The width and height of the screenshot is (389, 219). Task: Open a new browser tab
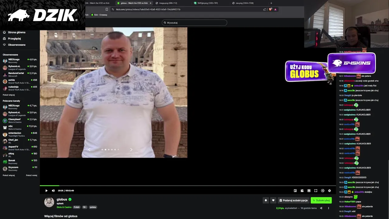tap(271, 3)
